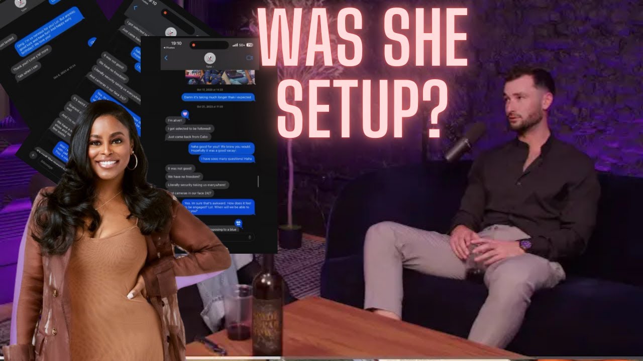Tap the heart reaction on "I'm alive!!"
This screenshot has height=361, width=643.
click(185, 114)
